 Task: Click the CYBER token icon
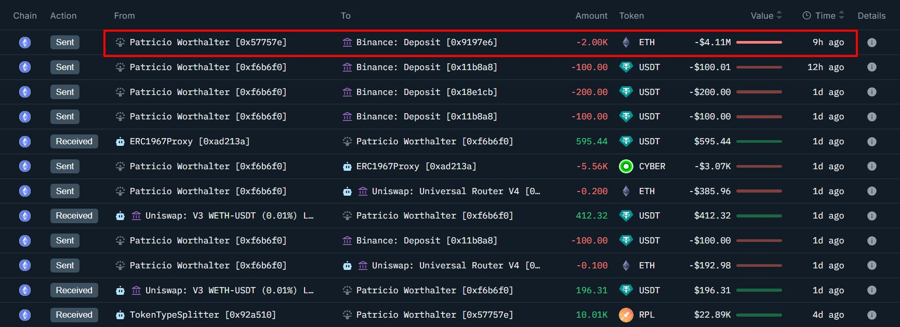(626, 167)
